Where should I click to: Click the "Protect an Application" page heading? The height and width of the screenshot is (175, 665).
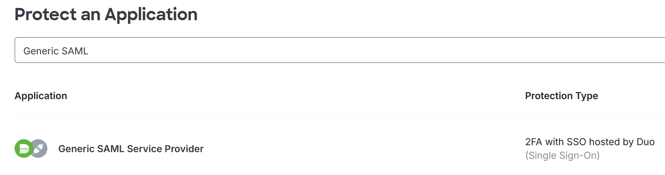[x=106, y=15]
